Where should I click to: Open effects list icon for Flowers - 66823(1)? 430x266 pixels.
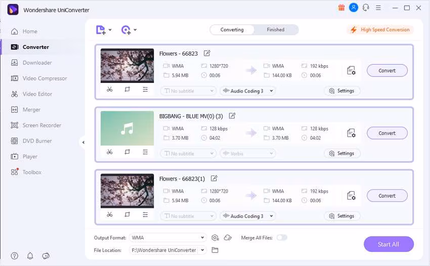click(145, 214)
